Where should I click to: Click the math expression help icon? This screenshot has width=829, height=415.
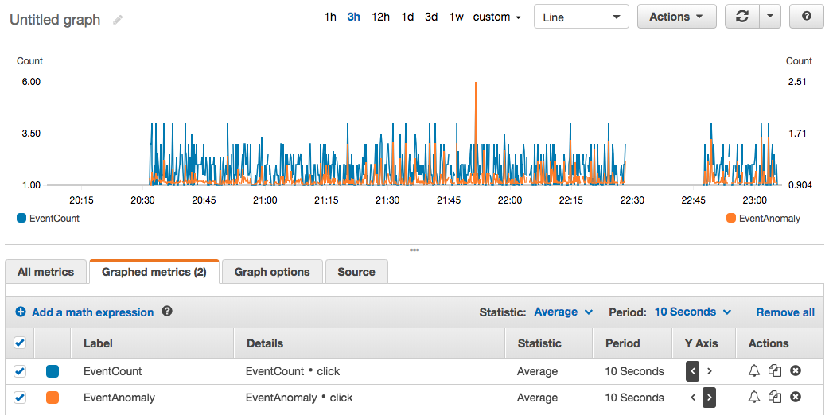[x=167, y=312]
